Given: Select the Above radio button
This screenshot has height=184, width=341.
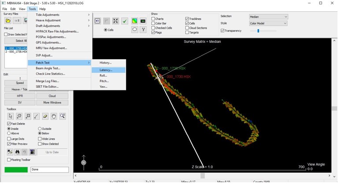Looking at the screenshot, I should pos(9,133).
